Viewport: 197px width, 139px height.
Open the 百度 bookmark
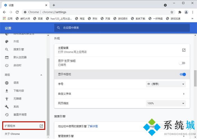tap(38, 19)
